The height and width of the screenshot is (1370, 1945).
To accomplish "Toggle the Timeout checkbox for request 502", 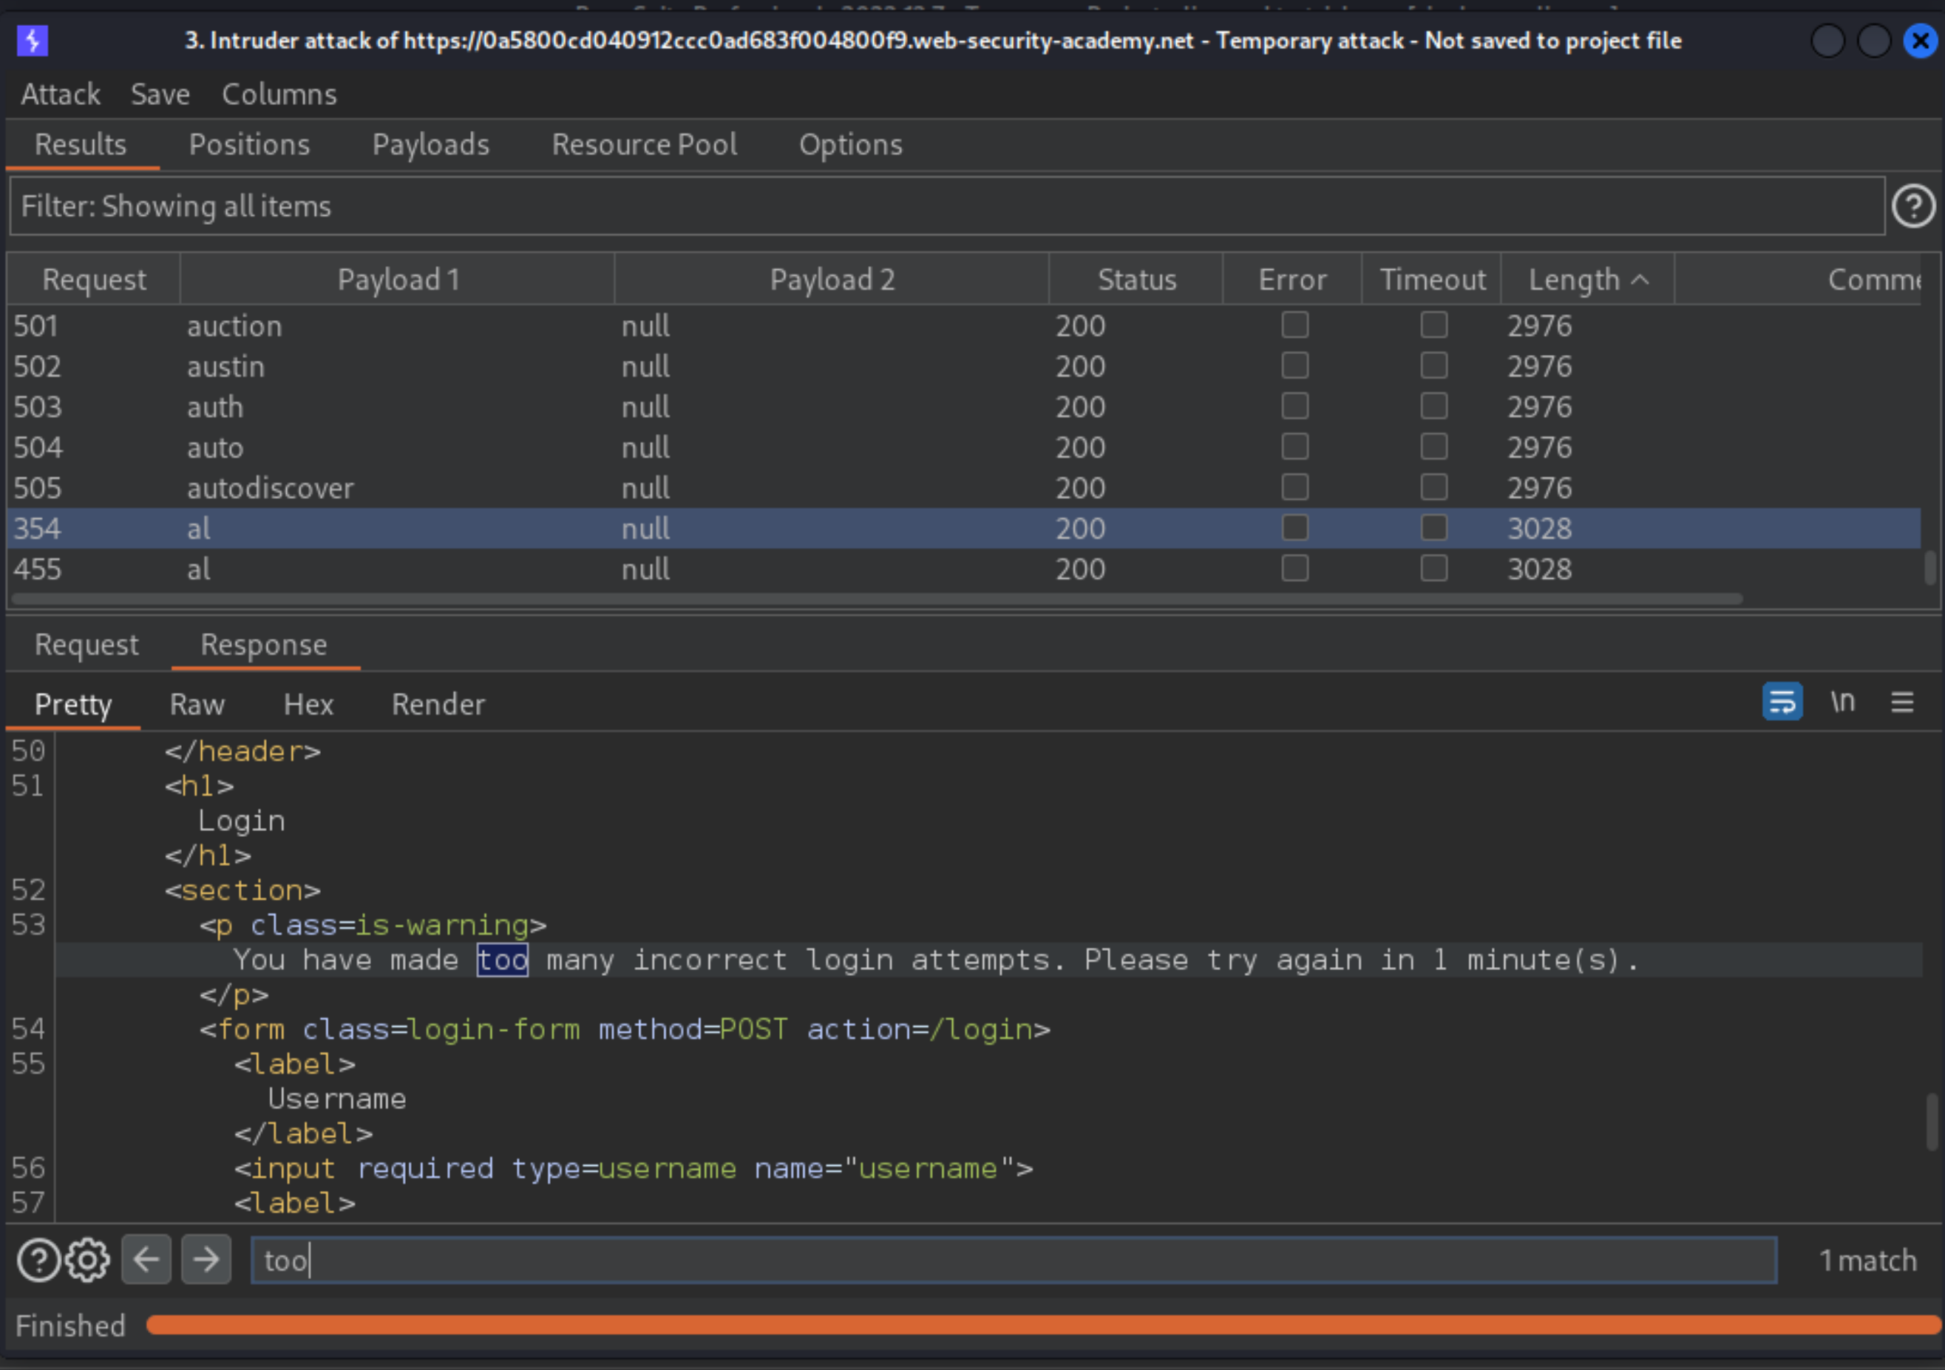I will pos(1433,366).
